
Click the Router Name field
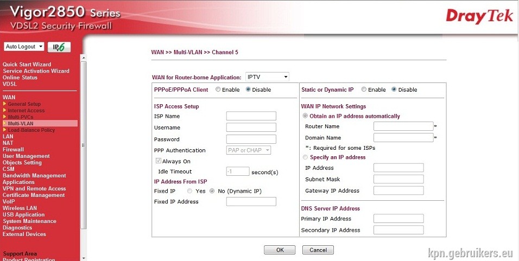(x=403, y=126)
